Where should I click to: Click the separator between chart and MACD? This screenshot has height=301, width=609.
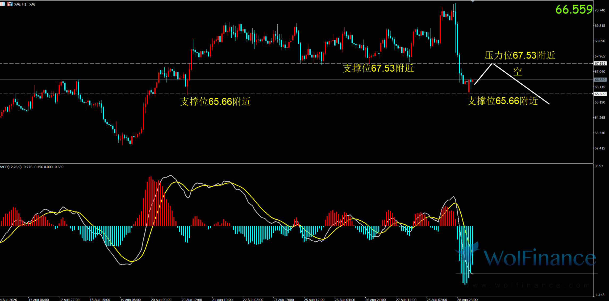click(297, 163)
